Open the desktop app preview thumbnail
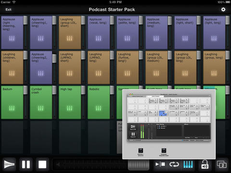 169,124
